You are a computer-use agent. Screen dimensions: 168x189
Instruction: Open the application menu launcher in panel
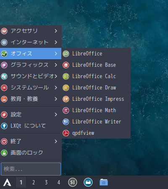(7, 182)
